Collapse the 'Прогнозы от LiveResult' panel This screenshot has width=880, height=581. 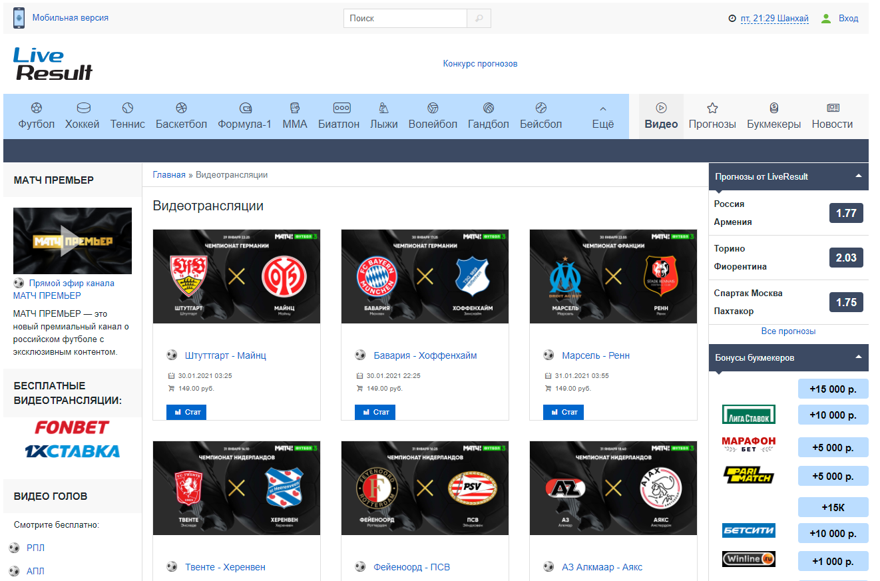click(x=859, y=176)
